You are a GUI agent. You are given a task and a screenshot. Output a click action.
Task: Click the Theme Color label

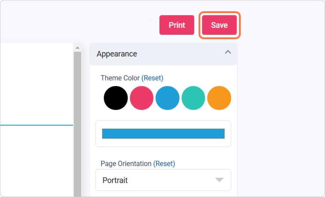120,78
